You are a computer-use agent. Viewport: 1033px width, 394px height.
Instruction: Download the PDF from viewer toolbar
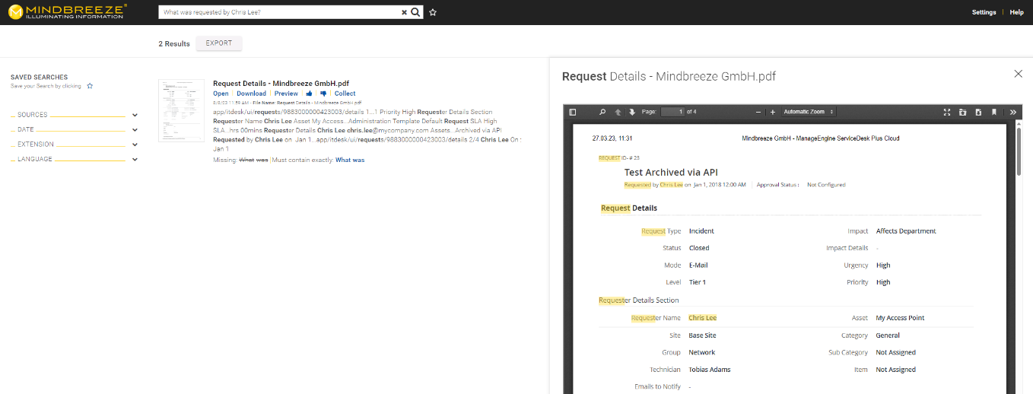(978, 112)
